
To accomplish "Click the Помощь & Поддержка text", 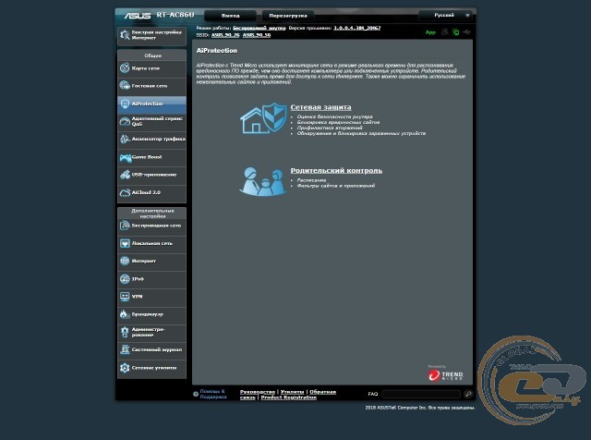I will (213, 394).
